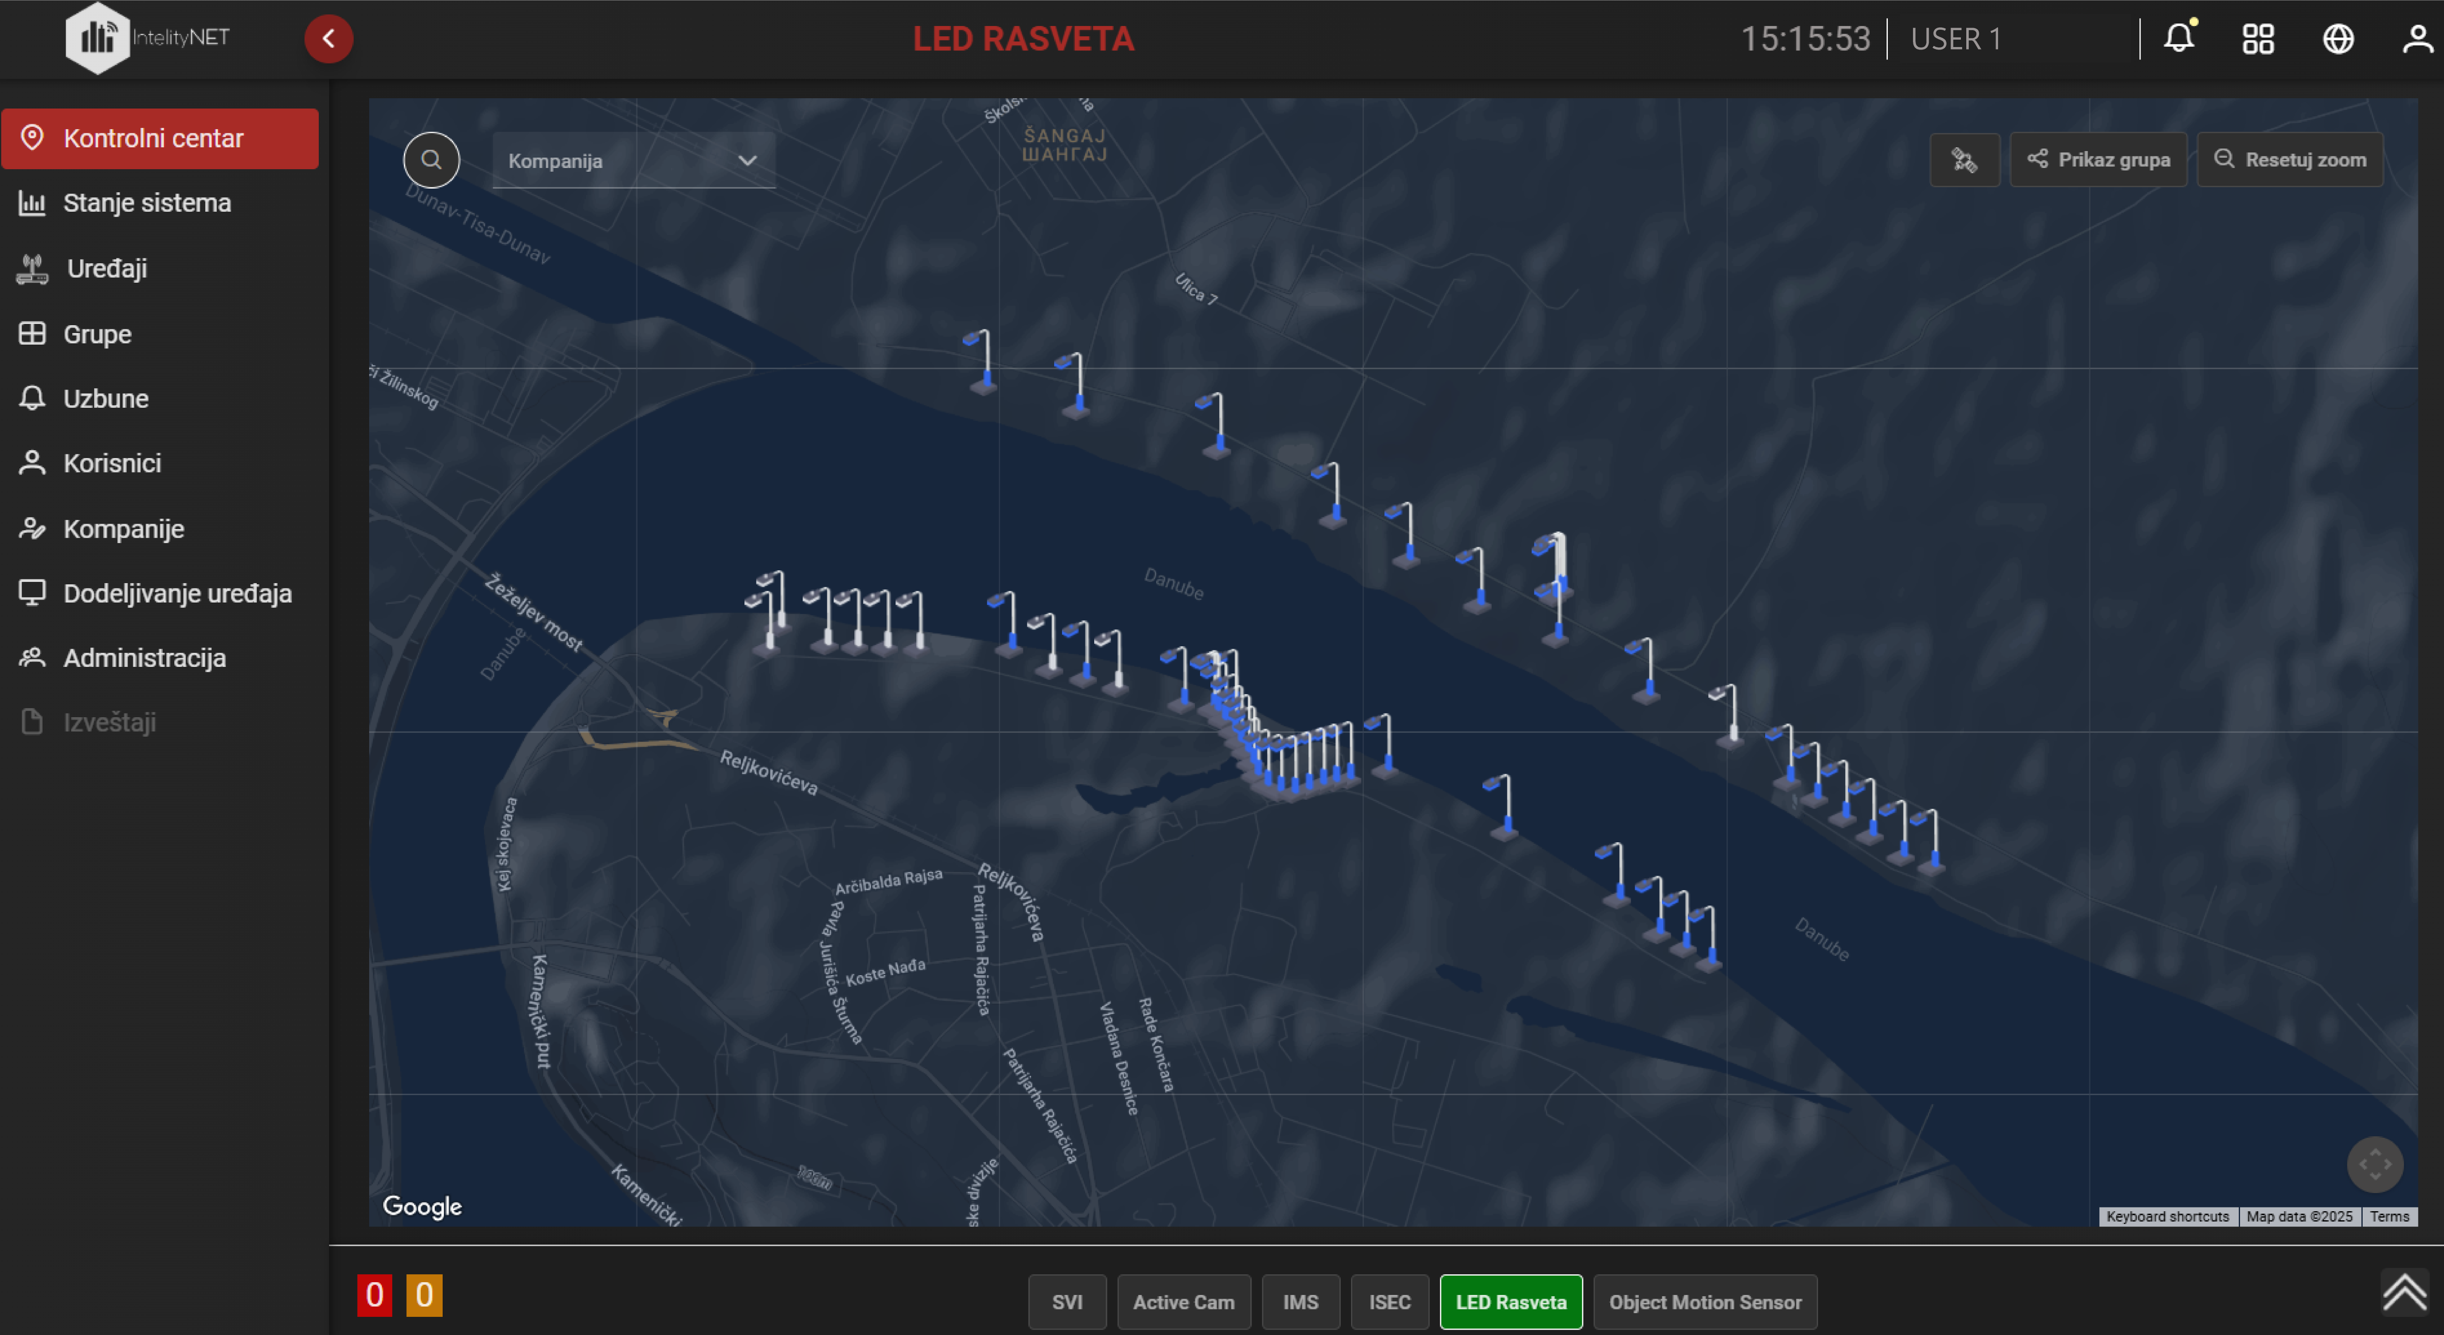Click the Google logo on map
This screenshot has height=1335, width=2444.
[x=422, y=1206]
